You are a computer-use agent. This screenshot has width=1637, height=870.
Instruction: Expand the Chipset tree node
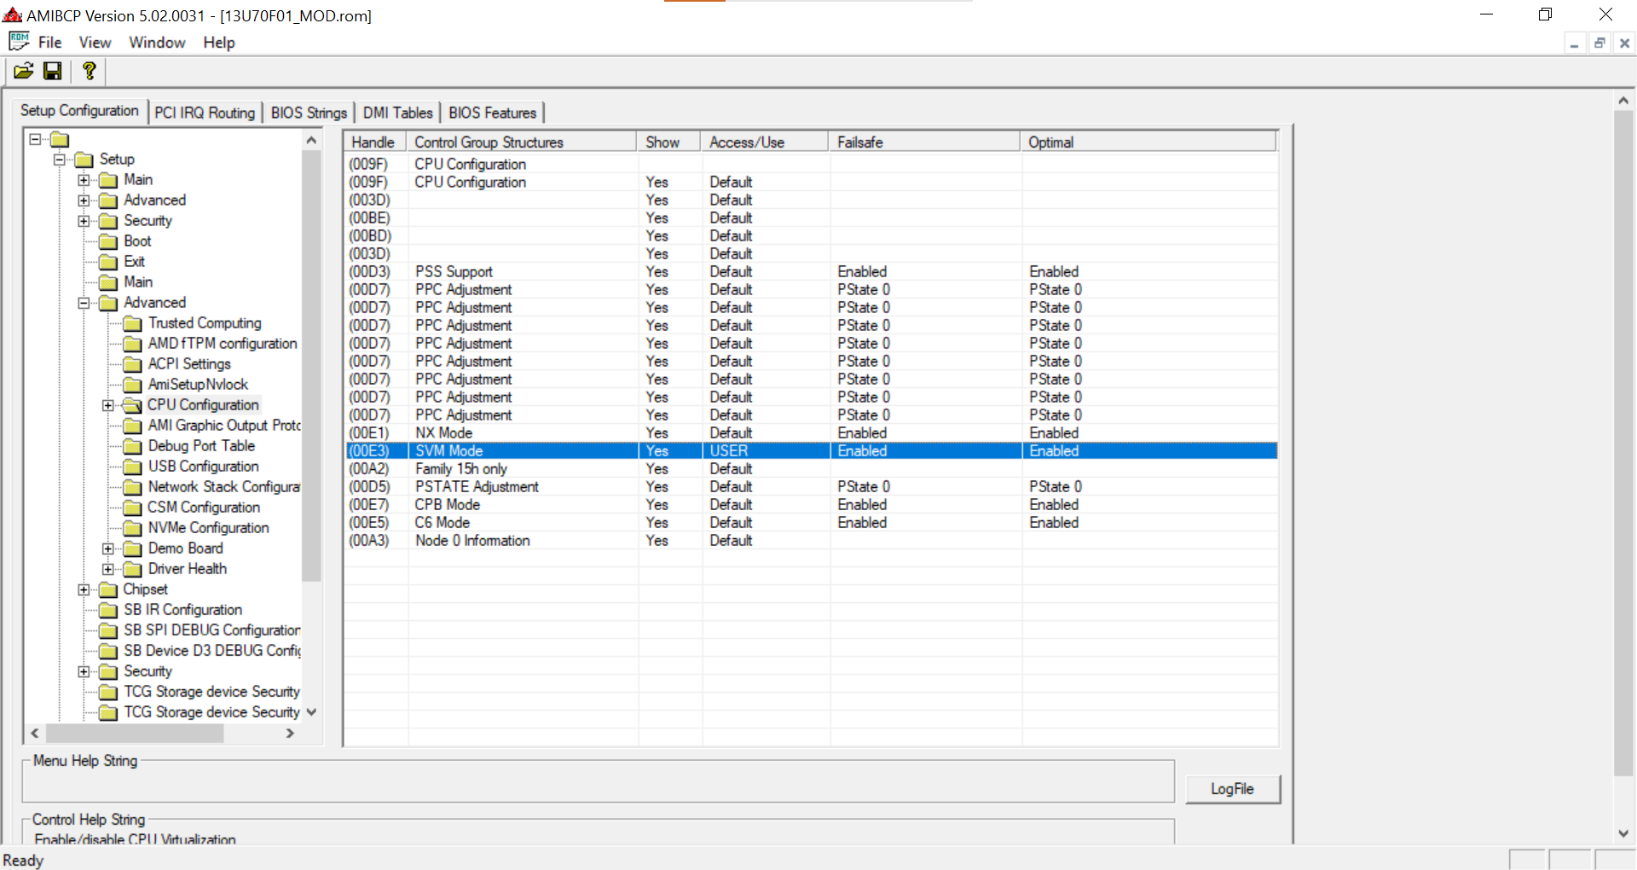click(x=84, y=589)
